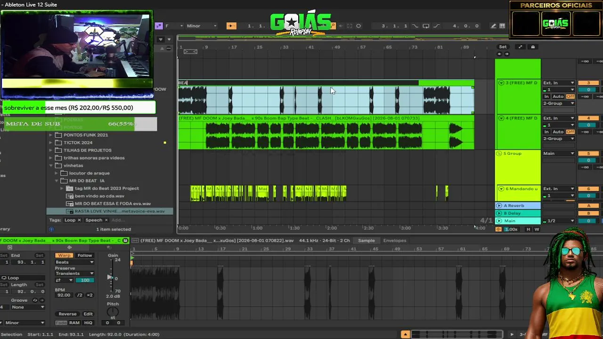Jump to the previous locator arrow

[500, 54]
